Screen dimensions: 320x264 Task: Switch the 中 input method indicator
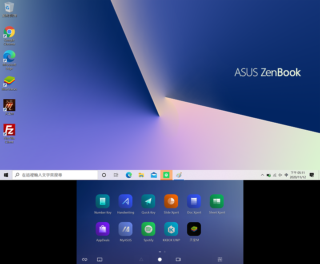click(x=286, y=175)
